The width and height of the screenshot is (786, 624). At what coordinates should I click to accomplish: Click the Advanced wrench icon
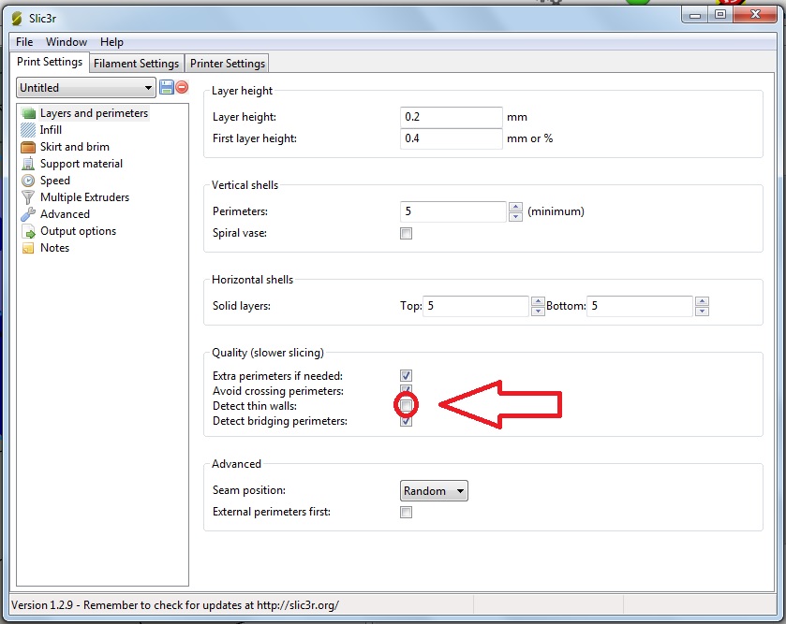click(x=28, y=214)
